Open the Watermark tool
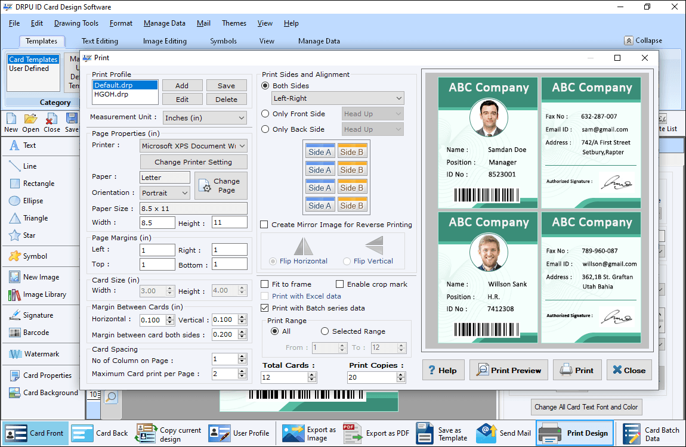The height and width of the screenshot is (447, 686). (34, 354)
